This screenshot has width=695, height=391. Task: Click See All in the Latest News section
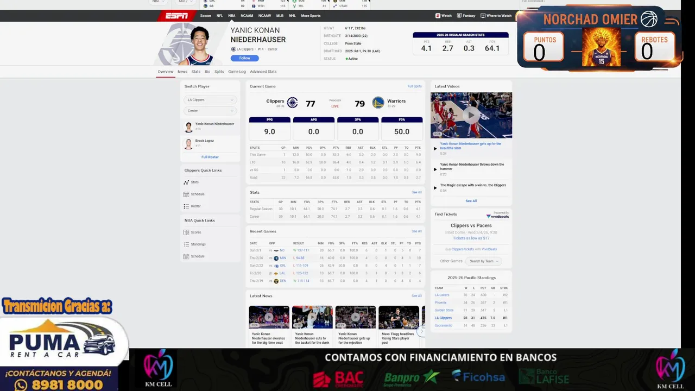(x=416, y=296)
